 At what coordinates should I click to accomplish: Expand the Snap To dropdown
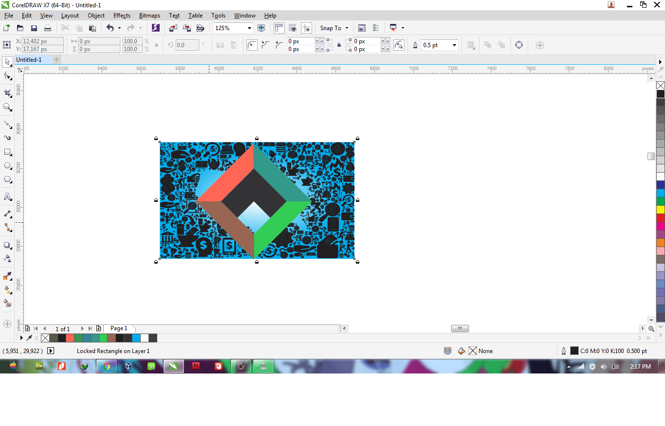pos(347,28)
